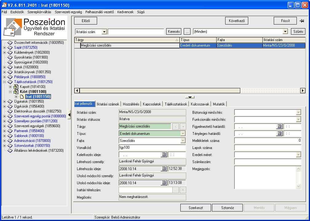Open the (Minden) filter dropdown
The width and height of the screenshot is (310, 221).
[285, 32]
